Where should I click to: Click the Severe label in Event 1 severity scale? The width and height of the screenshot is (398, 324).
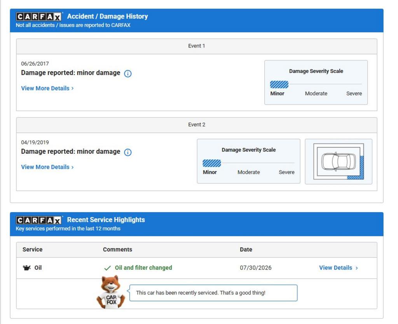354,93
